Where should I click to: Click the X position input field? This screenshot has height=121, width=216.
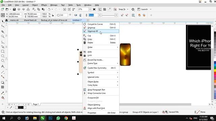pyautogui.click(x=15, y=14)
